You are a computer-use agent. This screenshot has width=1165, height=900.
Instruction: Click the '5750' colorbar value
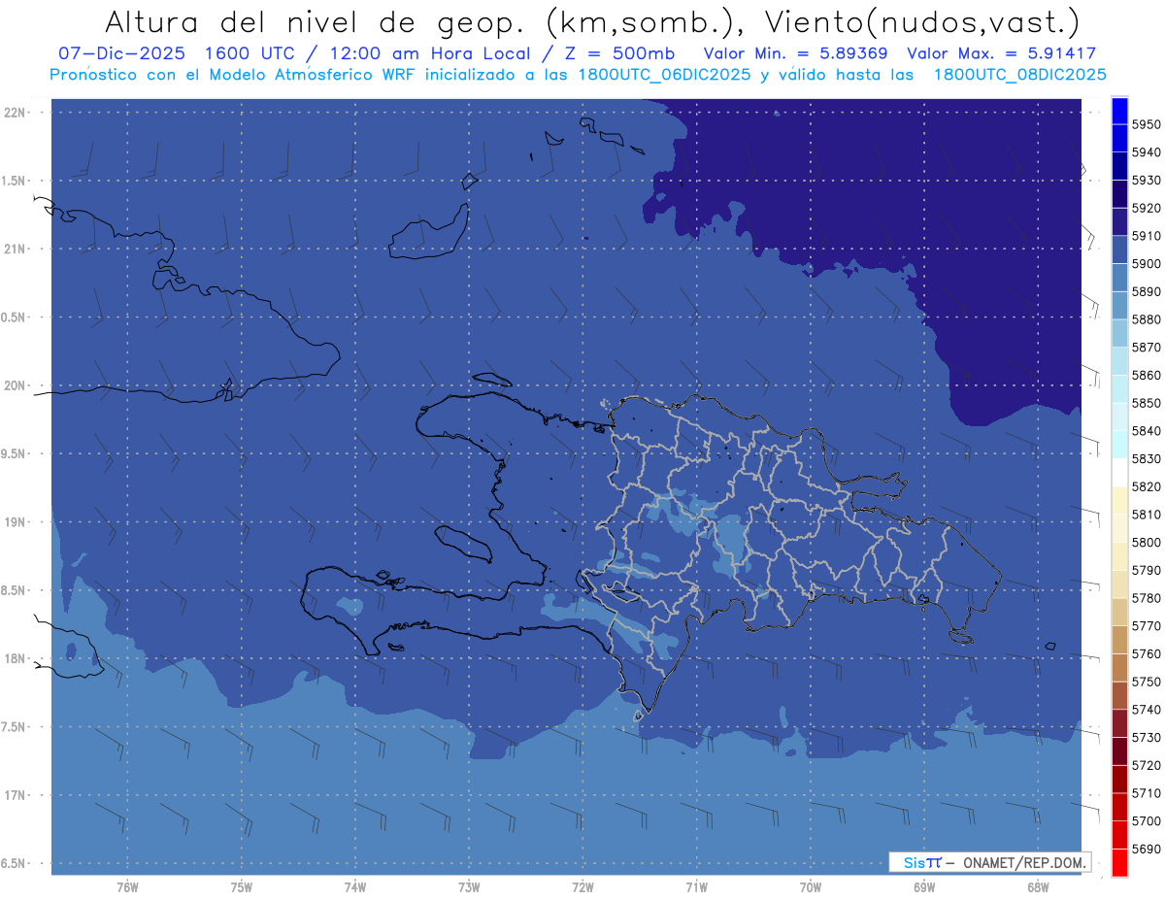tap(1145, 682)
